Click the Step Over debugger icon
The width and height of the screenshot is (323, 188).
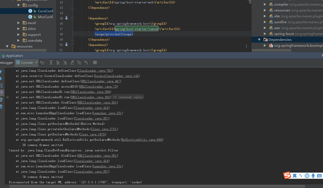[51, 62]
